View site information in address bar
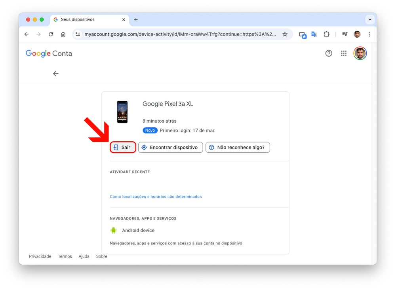396x290 pixels. coord(78,34)
